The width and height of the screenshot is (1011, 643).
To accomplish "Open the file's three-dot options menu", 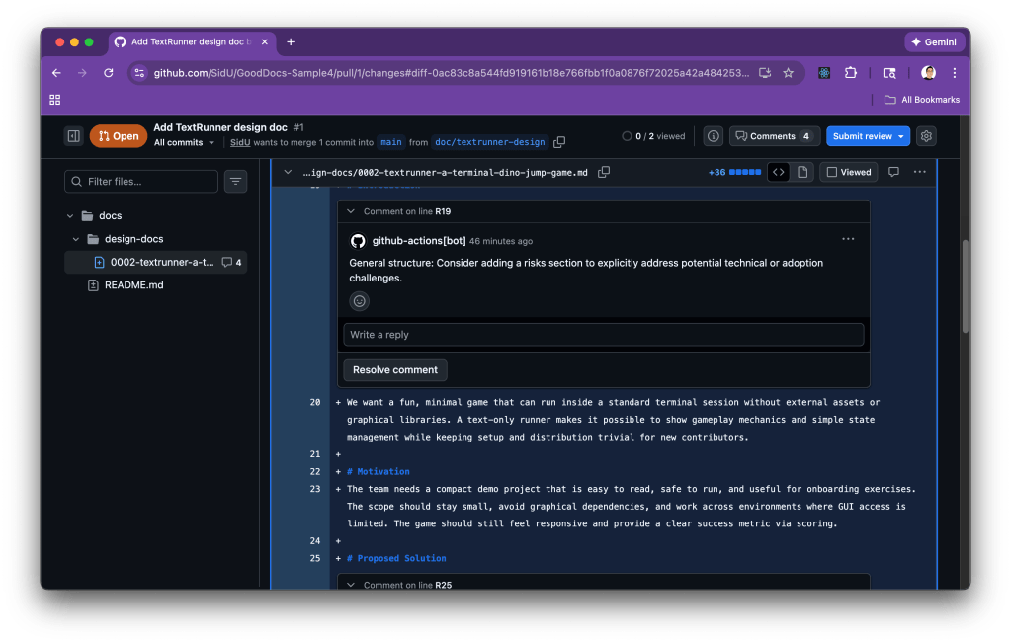I will 920,172.
